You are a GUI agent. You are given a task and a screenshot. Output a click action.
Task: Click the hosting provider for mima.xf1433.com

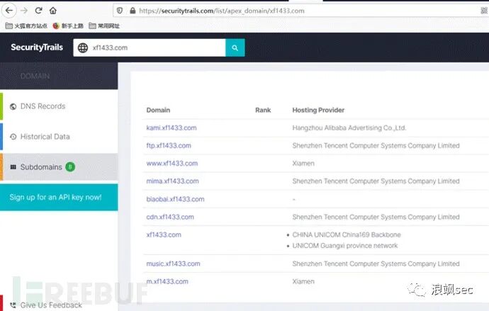(376, 181)
